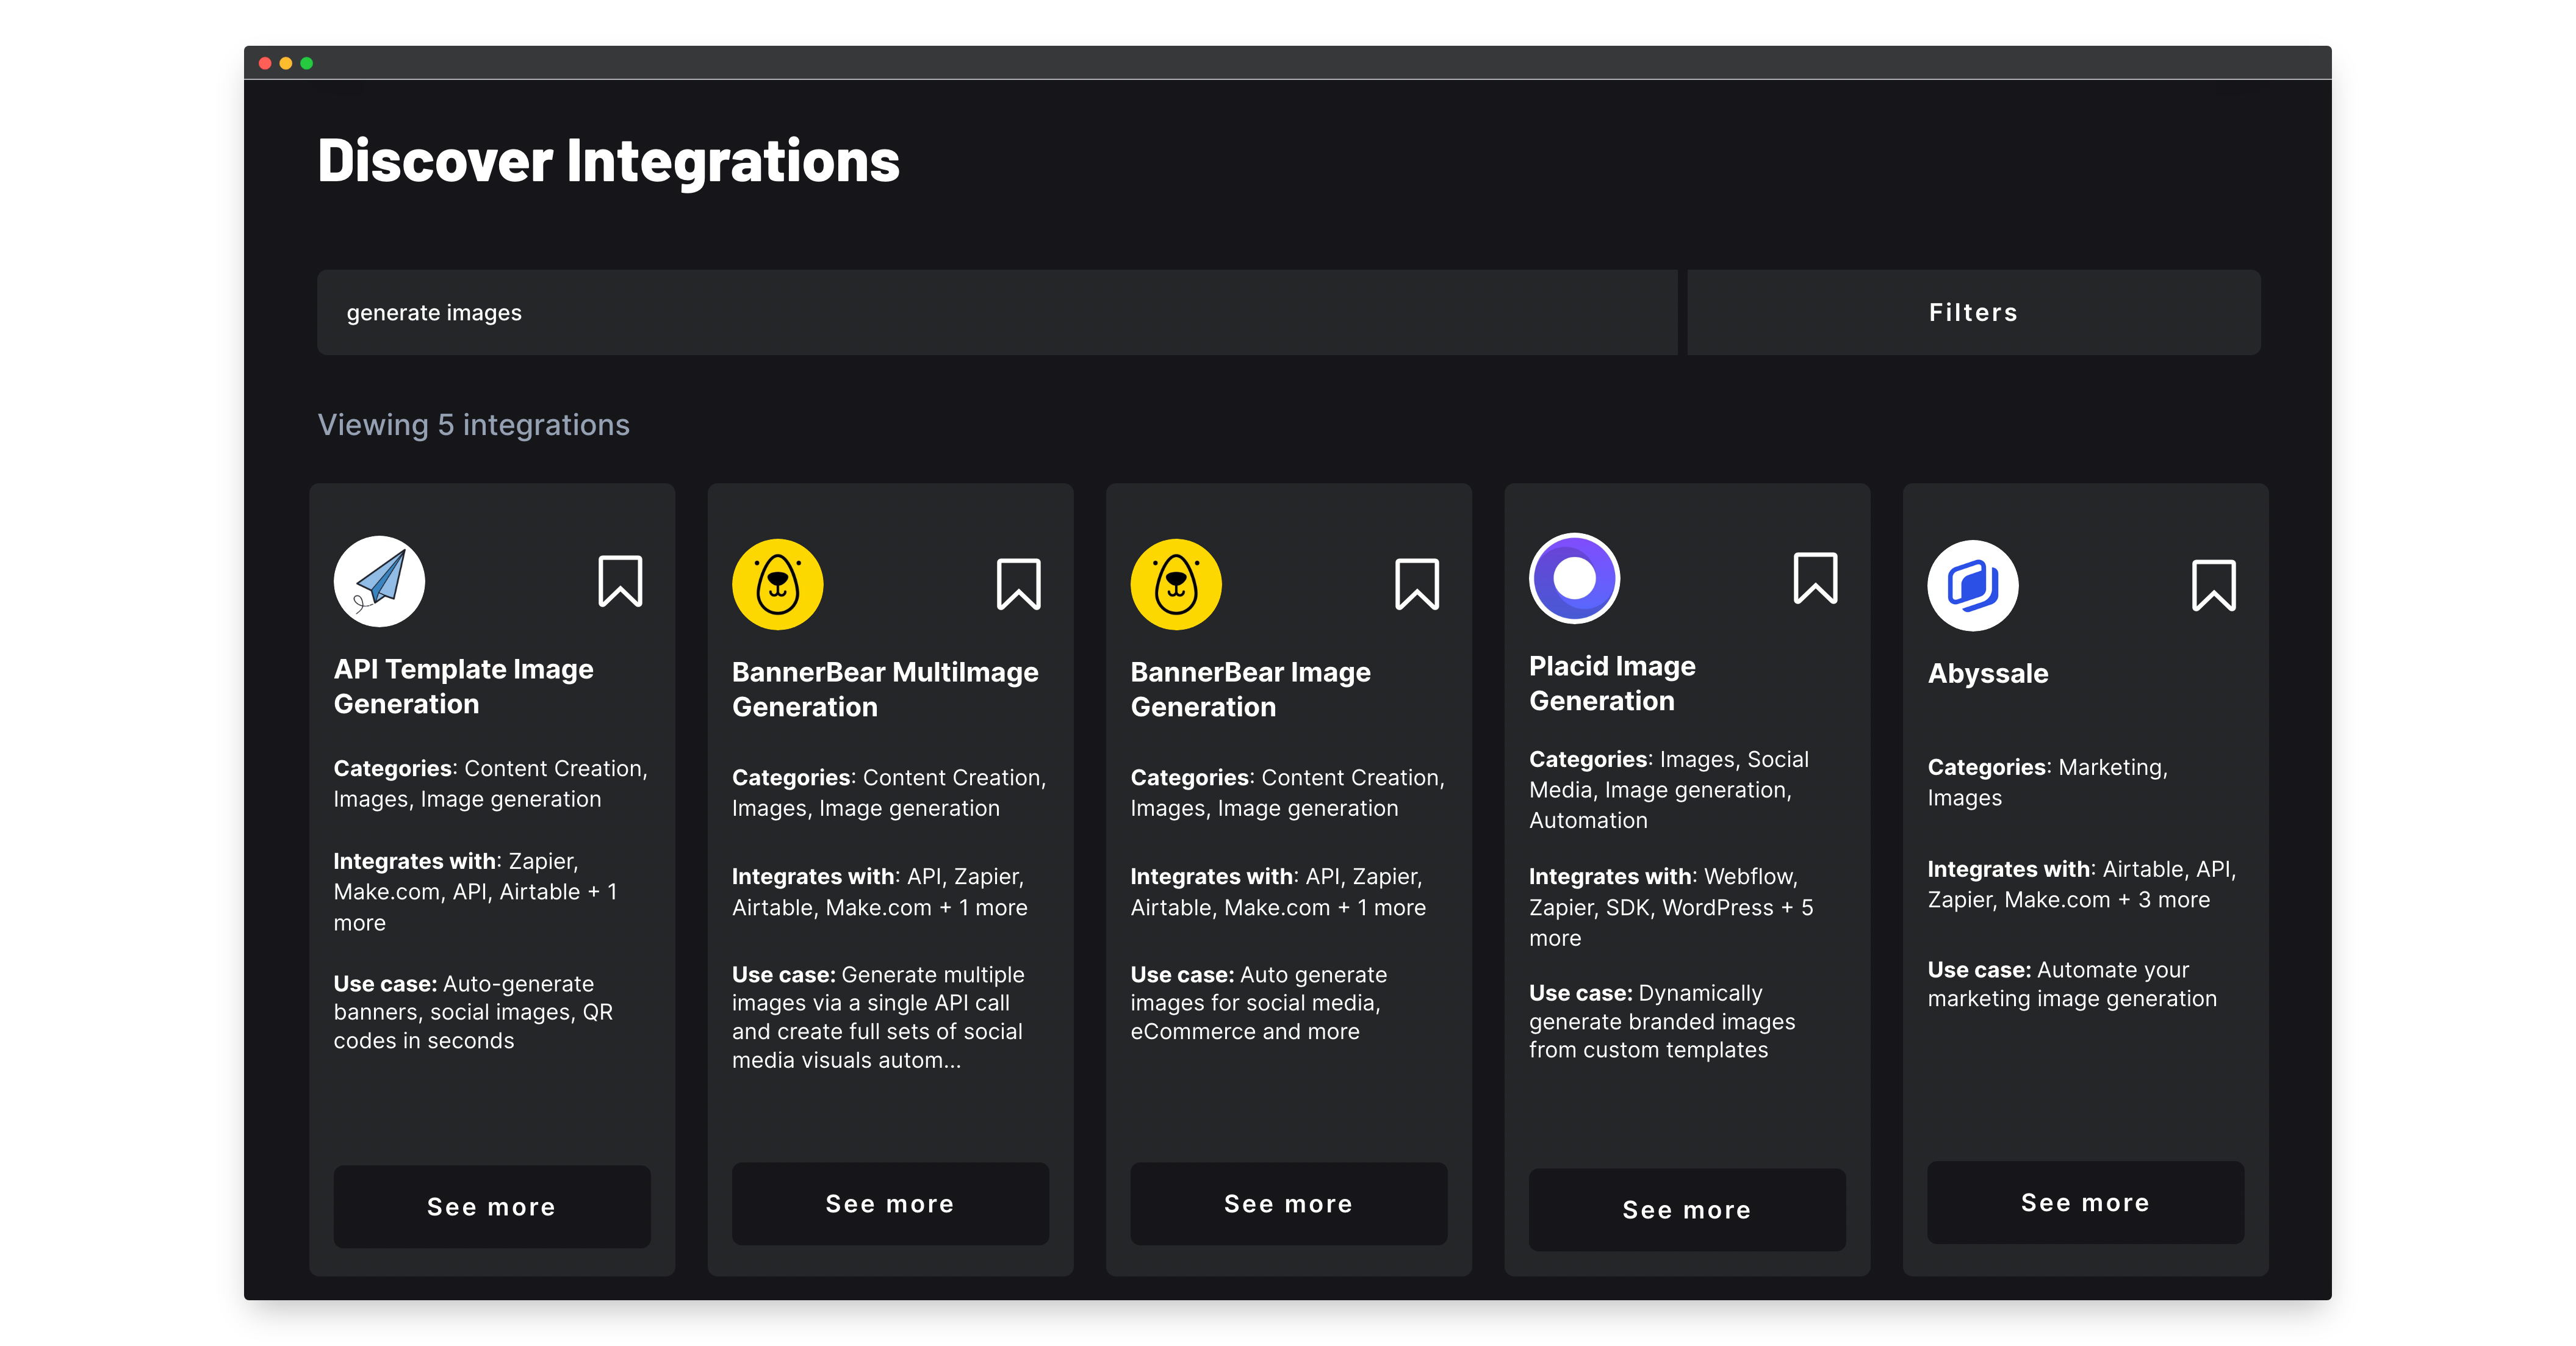Bookmark the Abyssale integration card
Image resolution: width=2576 pixels, height=1346 pixels.
[2213, 585]
